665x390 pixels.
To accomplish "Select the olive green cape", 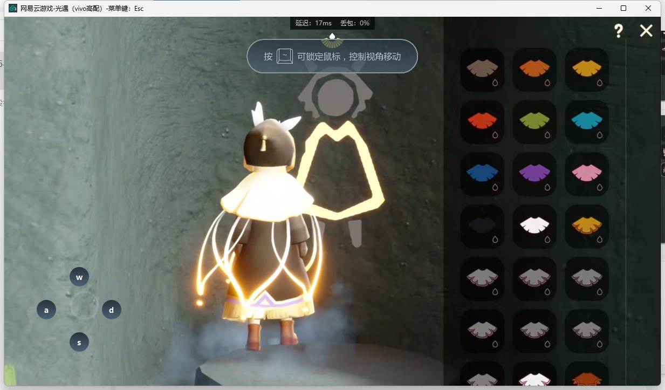I will pyautogui.click(x=534, y=122).
